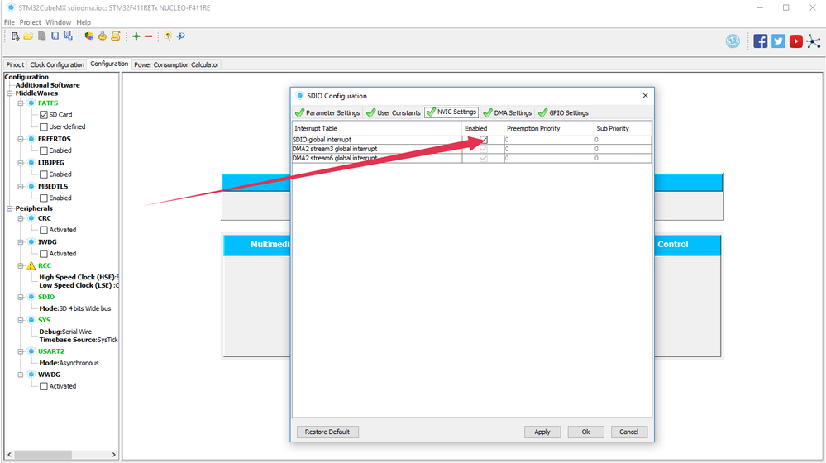The image size is (826, 463).
Task: Open the Generate Report scroll icon
Action: 116,36
